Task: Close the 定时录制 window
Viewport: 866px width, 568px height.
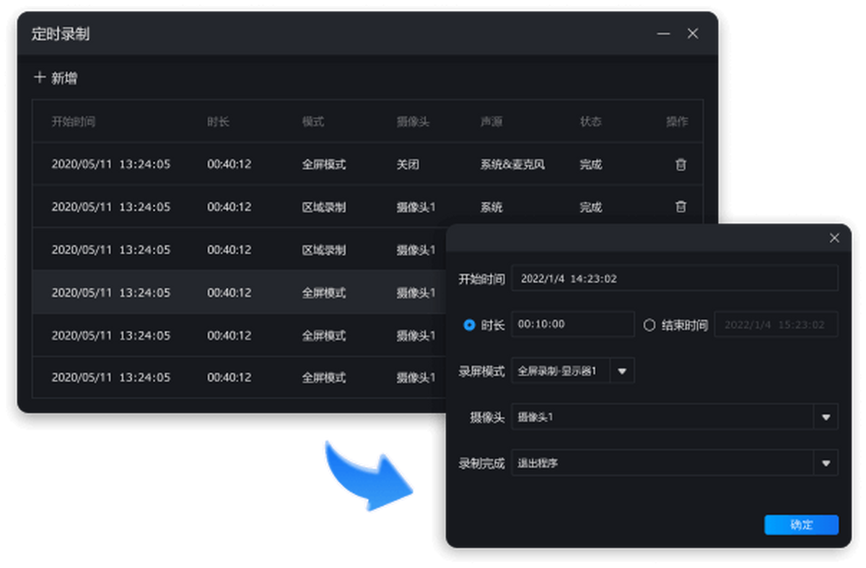Action: 693,34
